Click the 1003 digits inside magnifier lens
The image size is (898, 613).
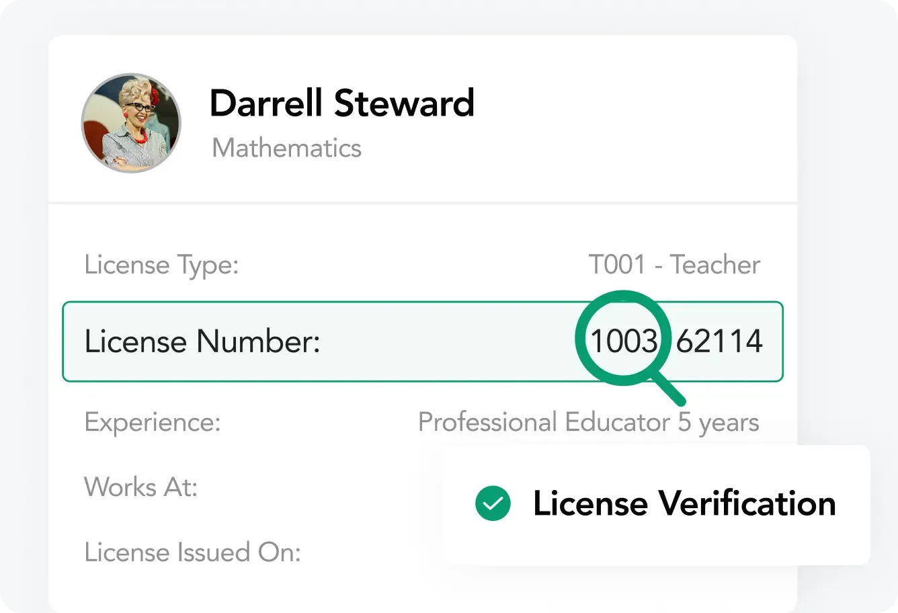pyautogui.click(x=623, y=341)
